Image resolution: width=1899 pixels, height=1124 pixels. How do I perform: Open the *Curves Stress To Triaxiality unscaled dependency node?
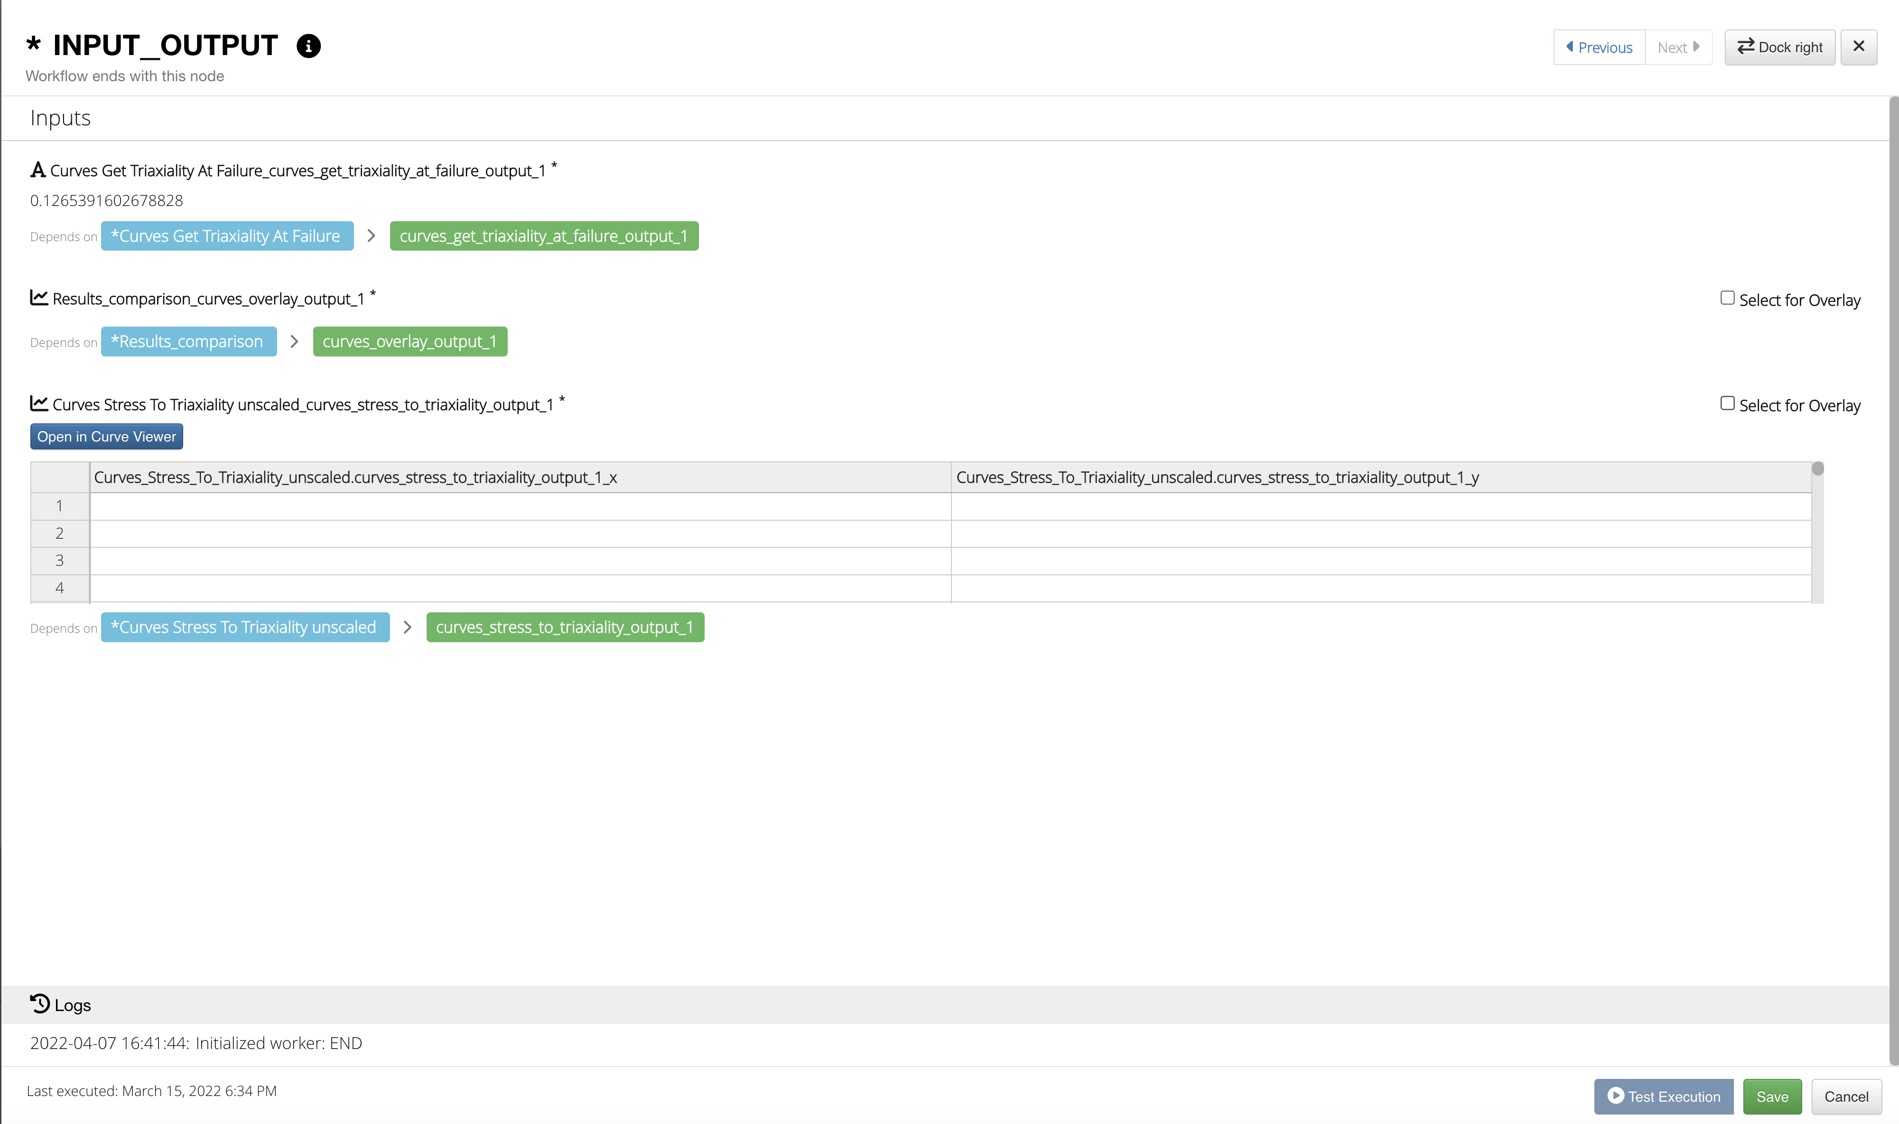[245, 627]
